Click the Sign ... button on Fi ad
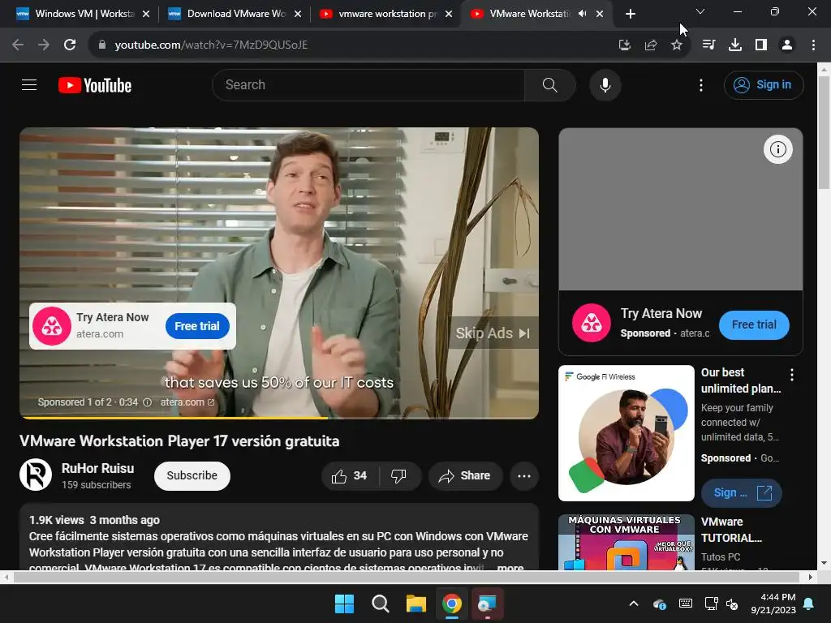Screen dimensions: 831x623 [x=742, y=492]
